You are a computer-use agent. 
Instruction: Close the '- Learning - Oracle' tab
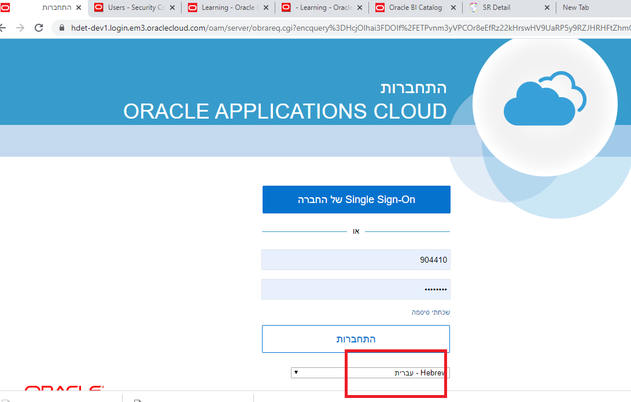pos(359,8)
